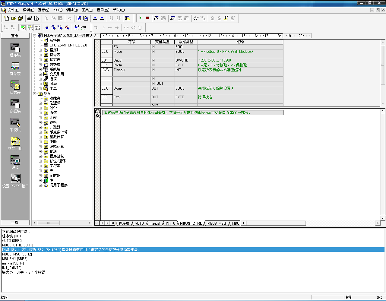This screenshot has width=386, height=301.
Task: Click the yellow unlock/force icon
Action: 226,18
